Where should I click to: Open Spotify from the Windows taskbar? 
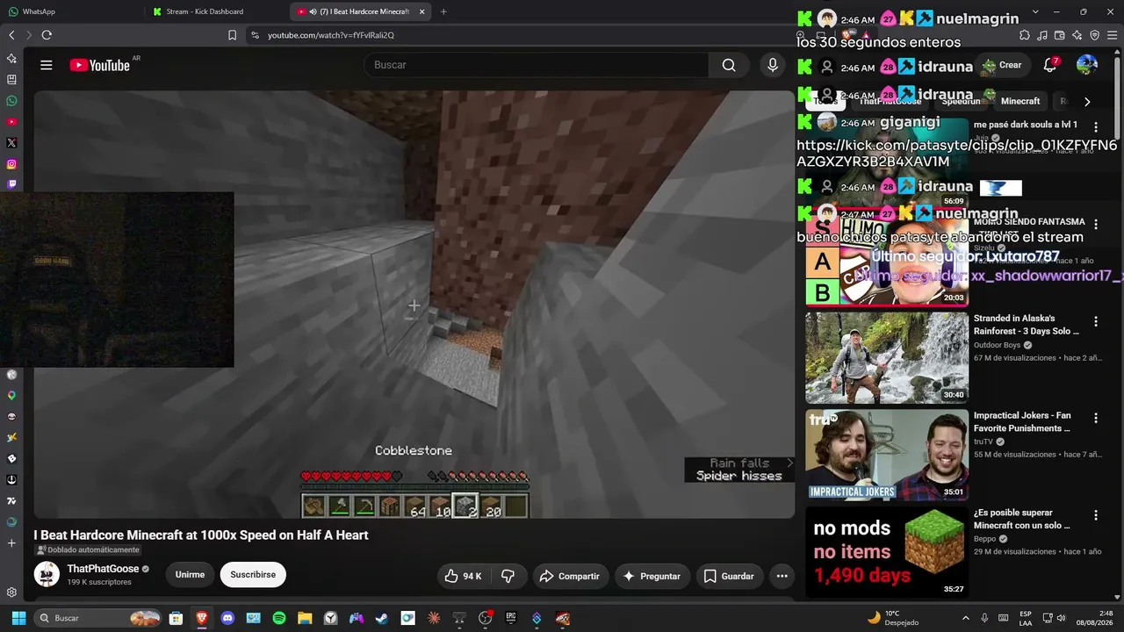click(x=279, y=618)
